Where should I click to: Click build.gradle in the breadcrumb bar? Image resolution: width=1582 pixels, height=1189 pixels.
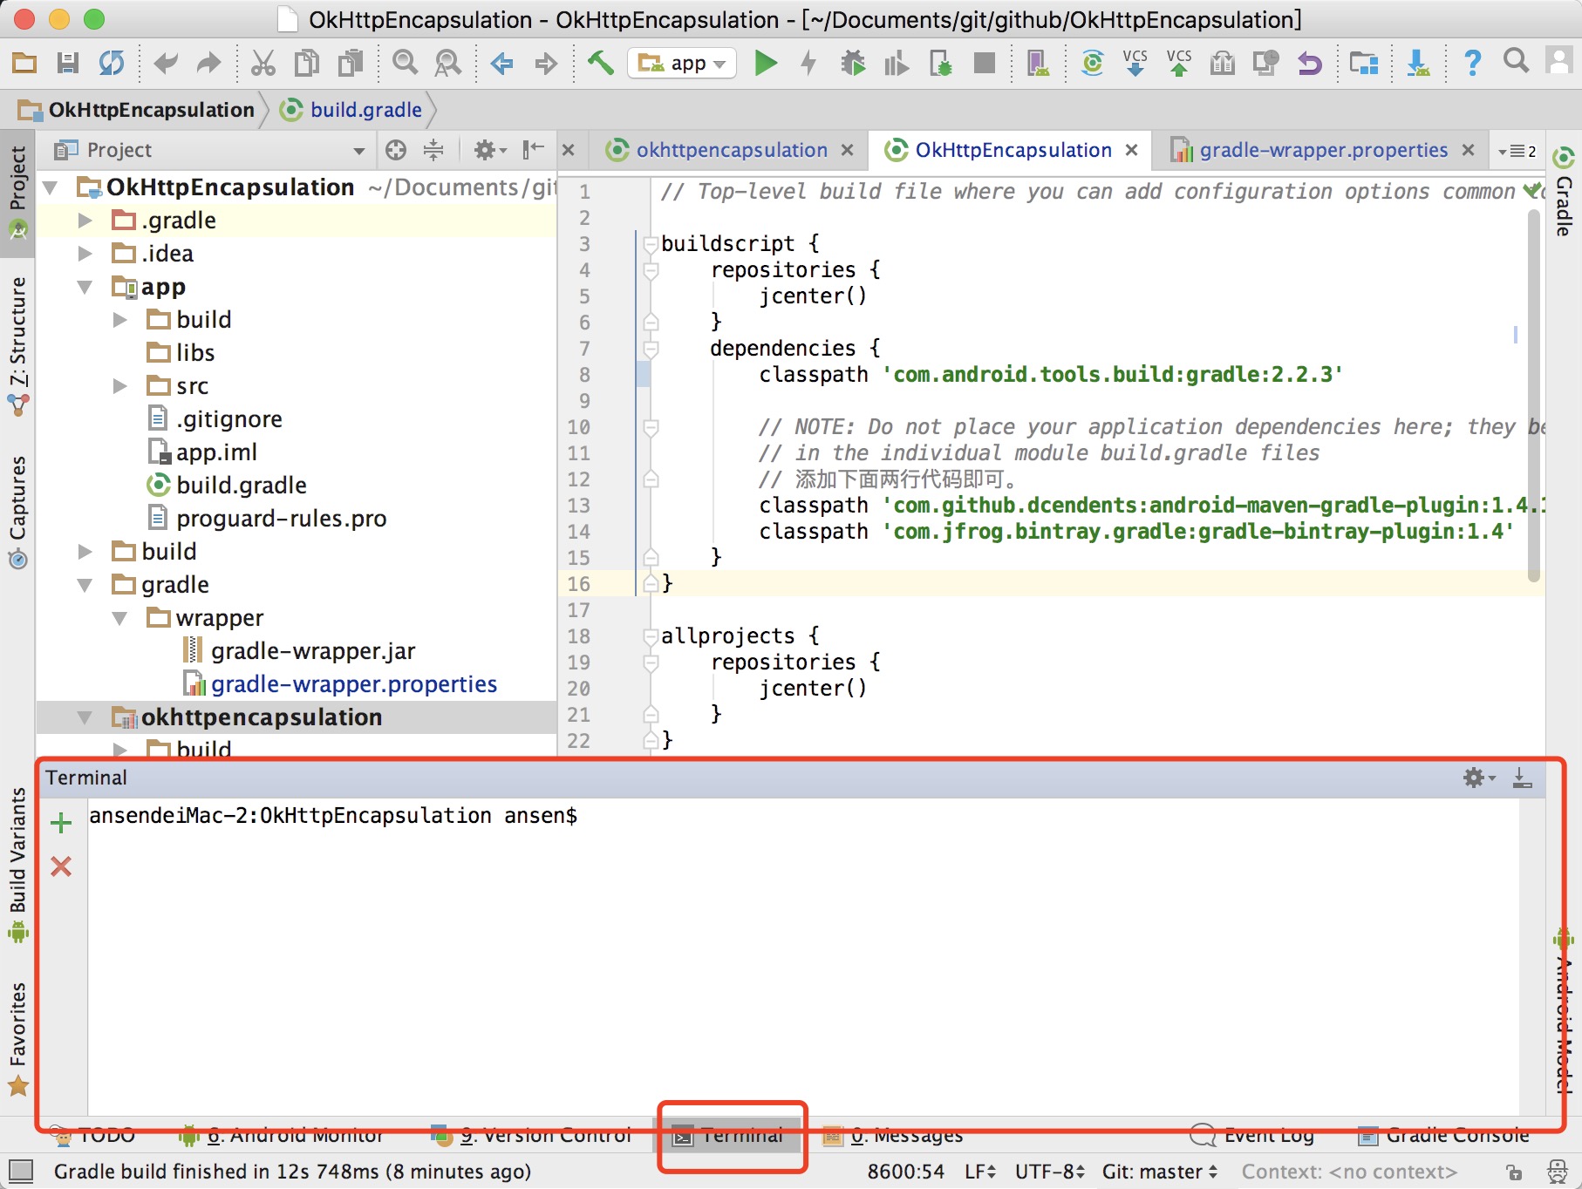(x=351, y=110)
